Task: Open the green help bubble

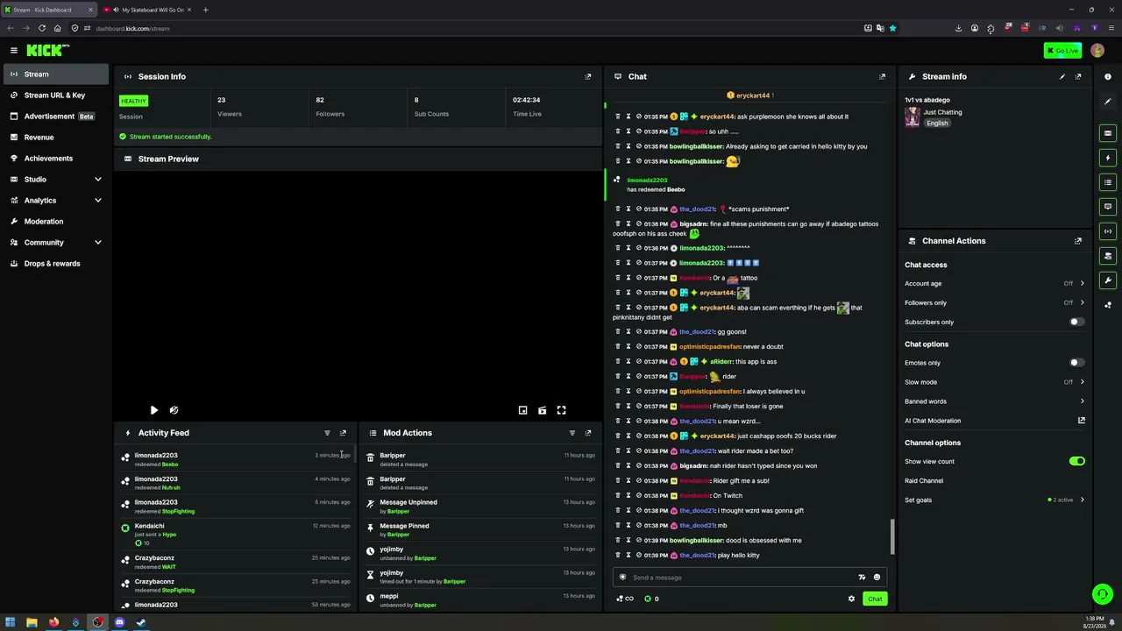Action: pos(1103,594)
